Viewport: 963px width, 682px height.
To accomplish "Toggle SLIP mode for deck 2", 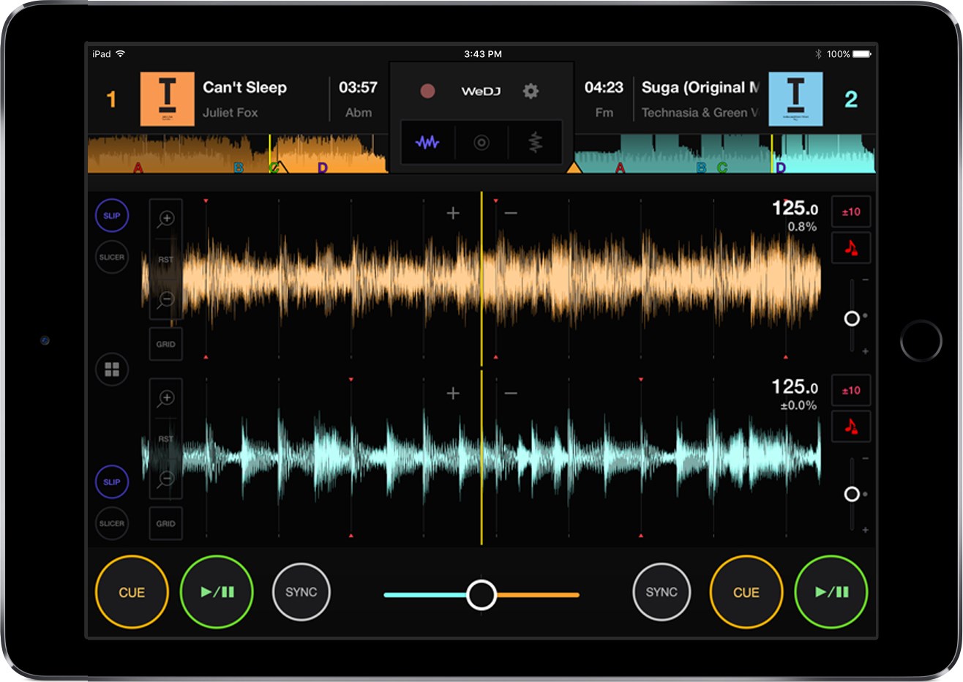I will point(112,482).
